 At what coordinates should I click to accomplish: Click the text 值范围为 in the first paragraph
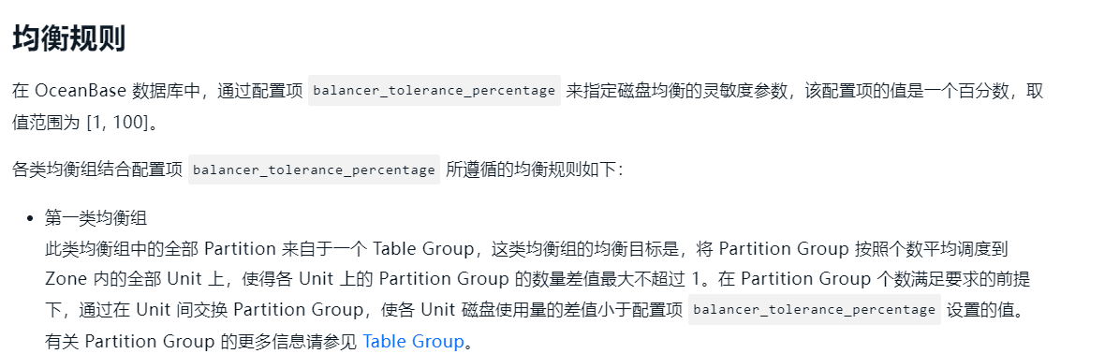click(46, 122)
